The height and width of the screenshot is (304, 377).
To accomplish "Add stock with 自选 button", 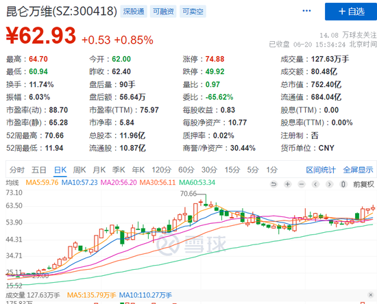I will pyautogui.click(x=351, y=12).
